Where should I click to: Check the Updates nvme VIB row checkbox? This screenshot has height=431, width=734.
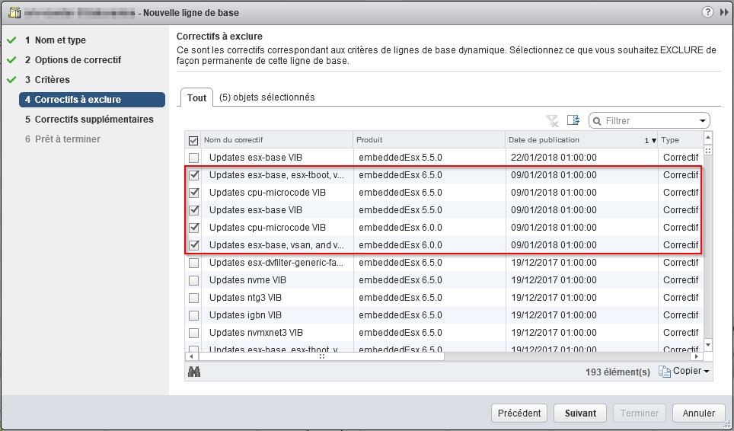[x=193, y=280]
